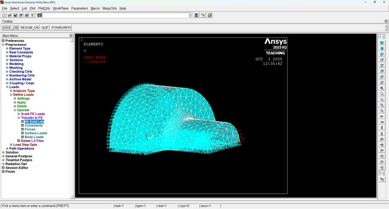This screenshot has height=209, width=389.
Task: Open ANSYS Help question mark icon
Action: (x=33, y=15)
